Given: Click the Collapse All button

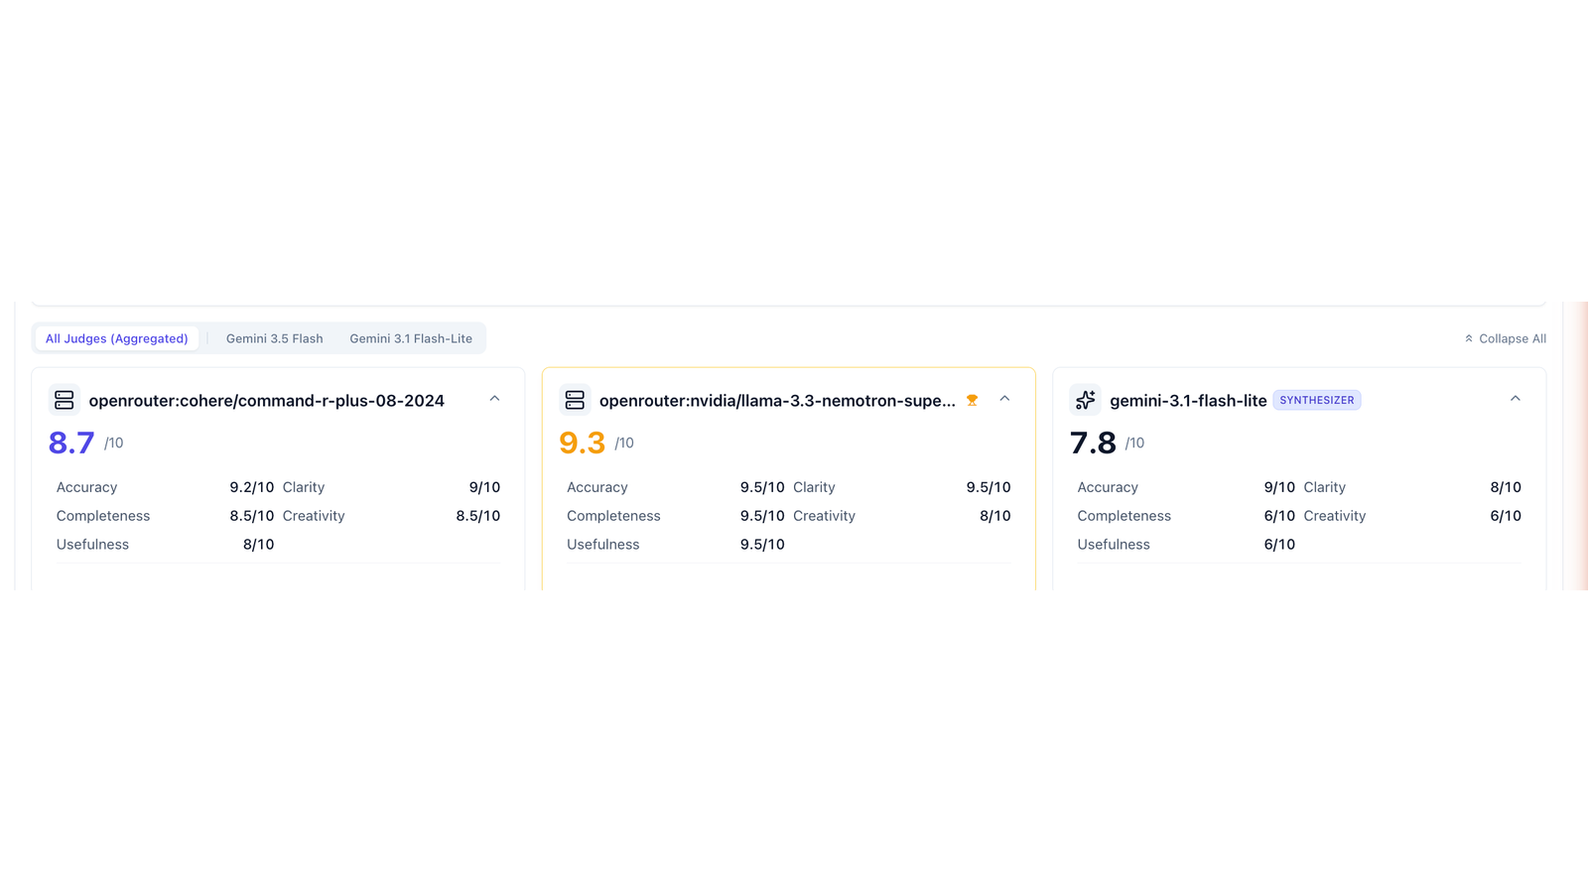Looking at the screenshot, I should pos(1505,338).
